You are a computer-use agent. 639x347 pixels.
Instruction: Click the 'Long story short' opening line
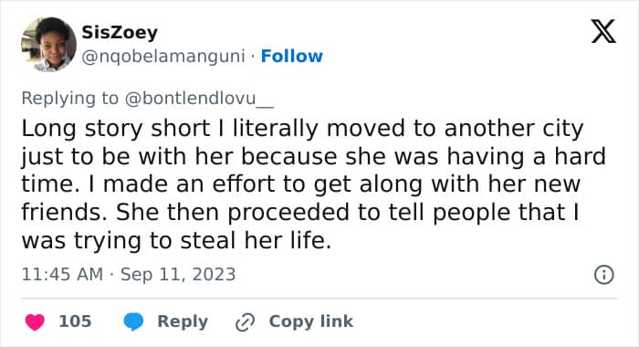point(302,129)
